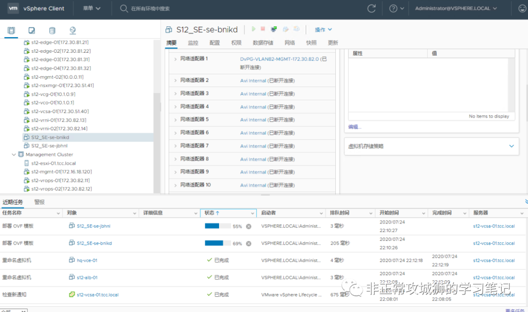Click the edit VM settings icon
528x312 pixels.
point(286,29)
